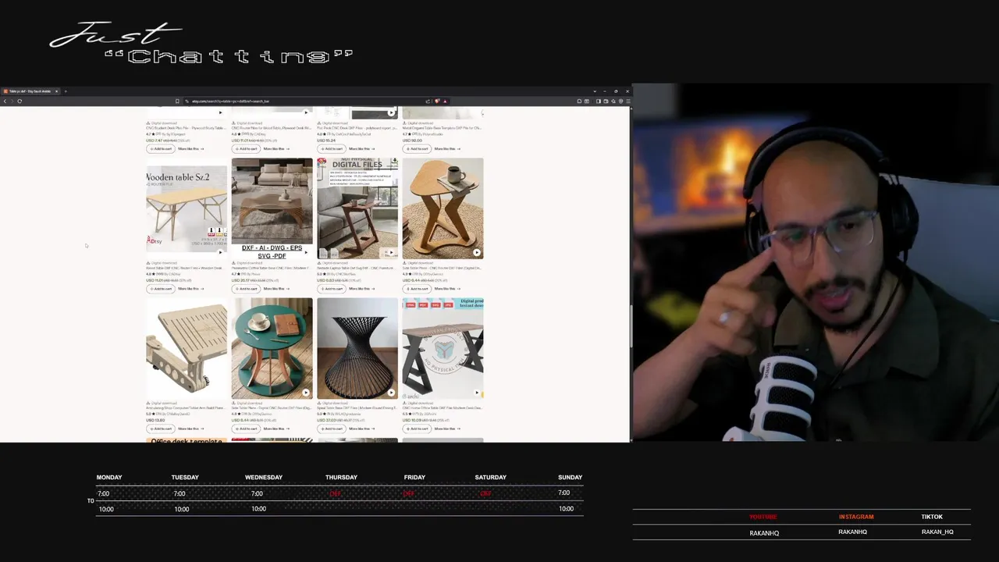
Task: Add the USD 15.24 CNC desk to cart
Action: [x=331, y=148]
